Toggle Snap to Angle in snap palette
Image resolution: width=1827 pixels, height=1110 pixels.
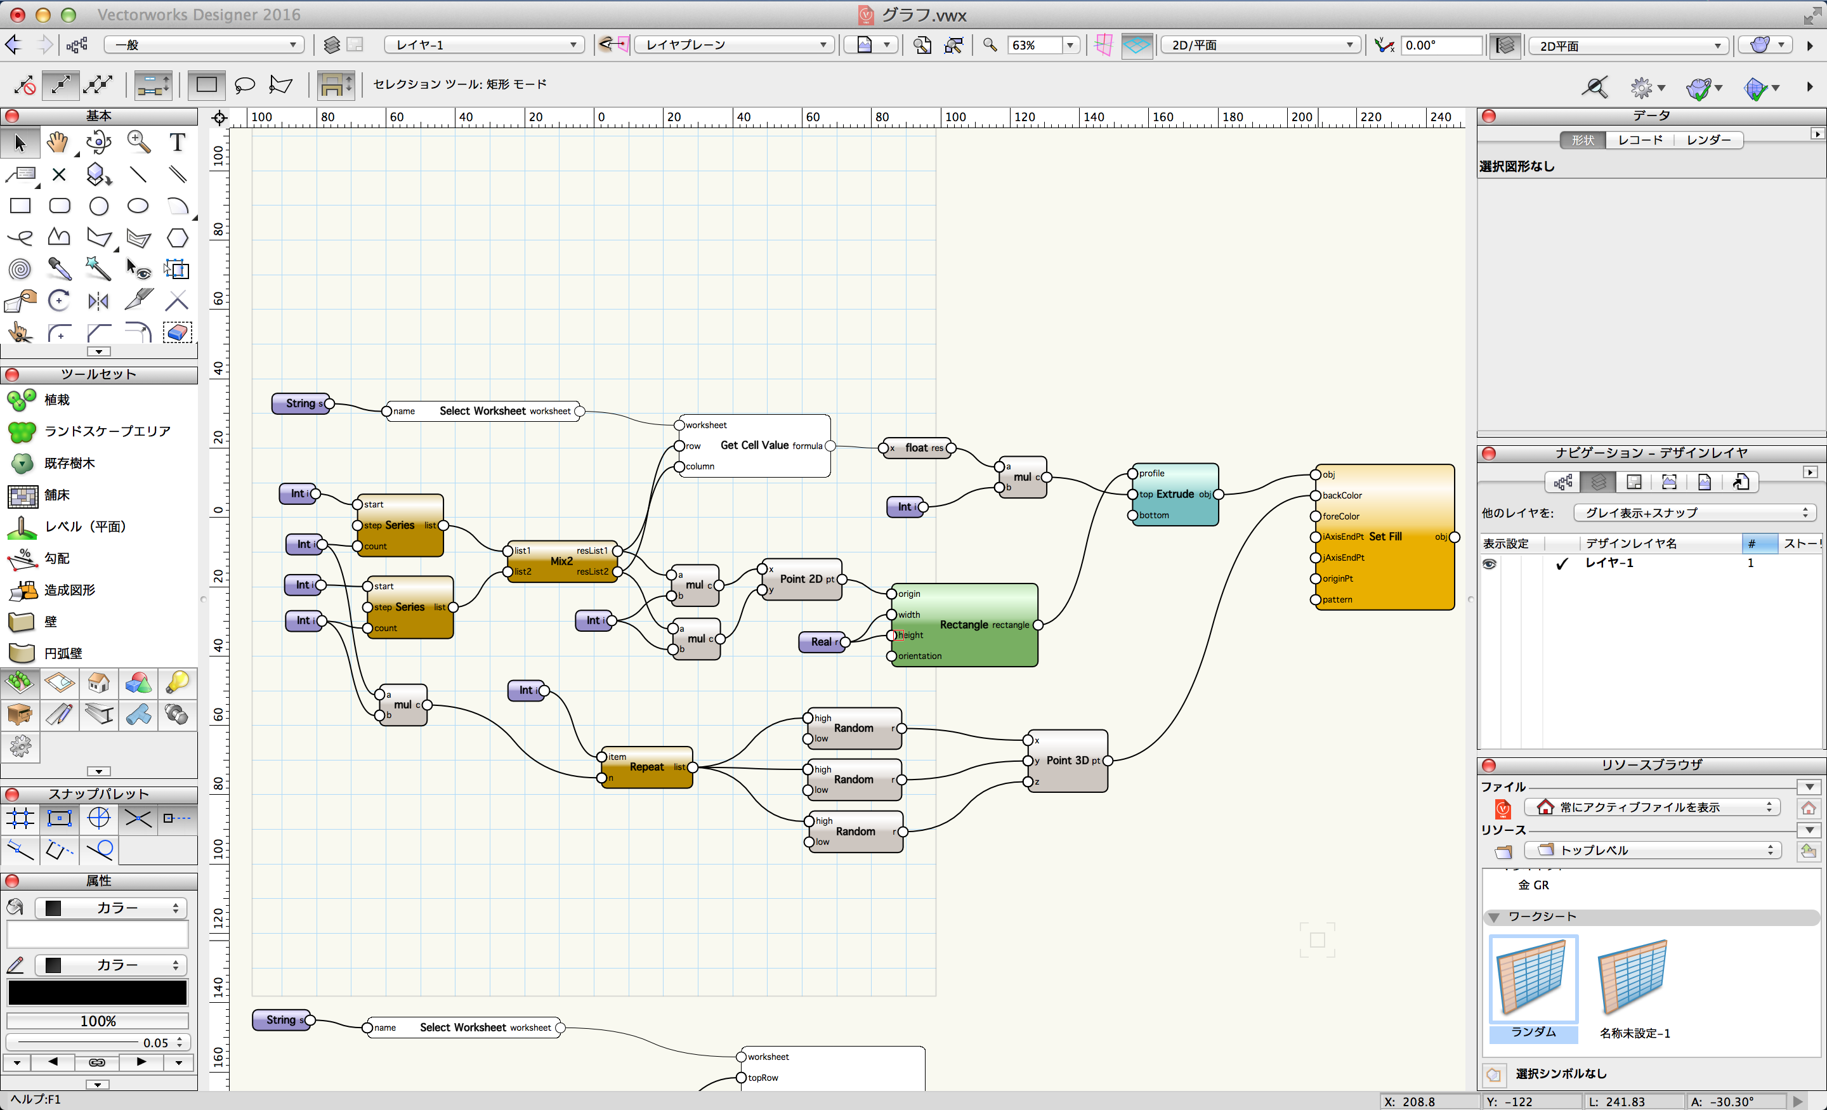click(98, 819)
